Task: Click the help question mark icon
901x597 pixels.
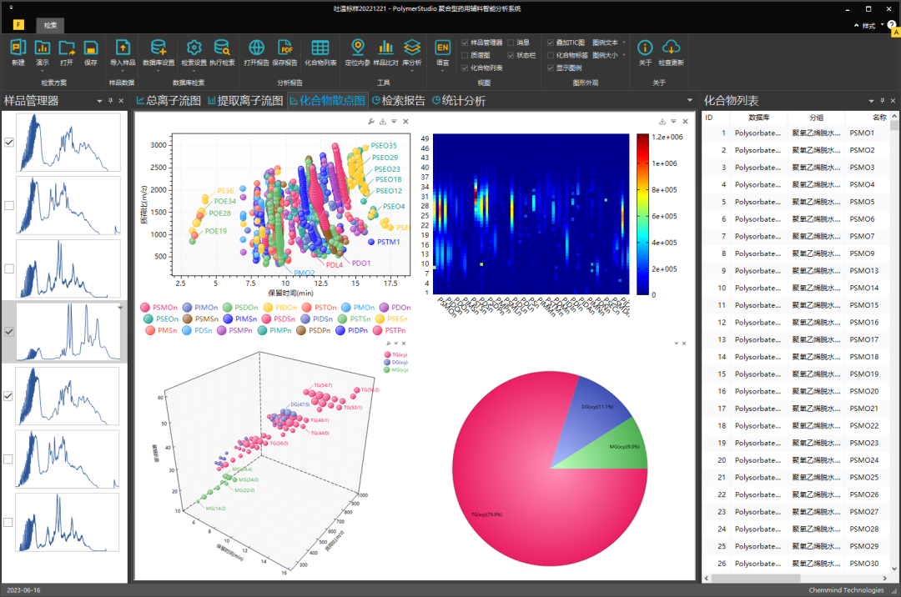Action: click(x=892, y=25)
